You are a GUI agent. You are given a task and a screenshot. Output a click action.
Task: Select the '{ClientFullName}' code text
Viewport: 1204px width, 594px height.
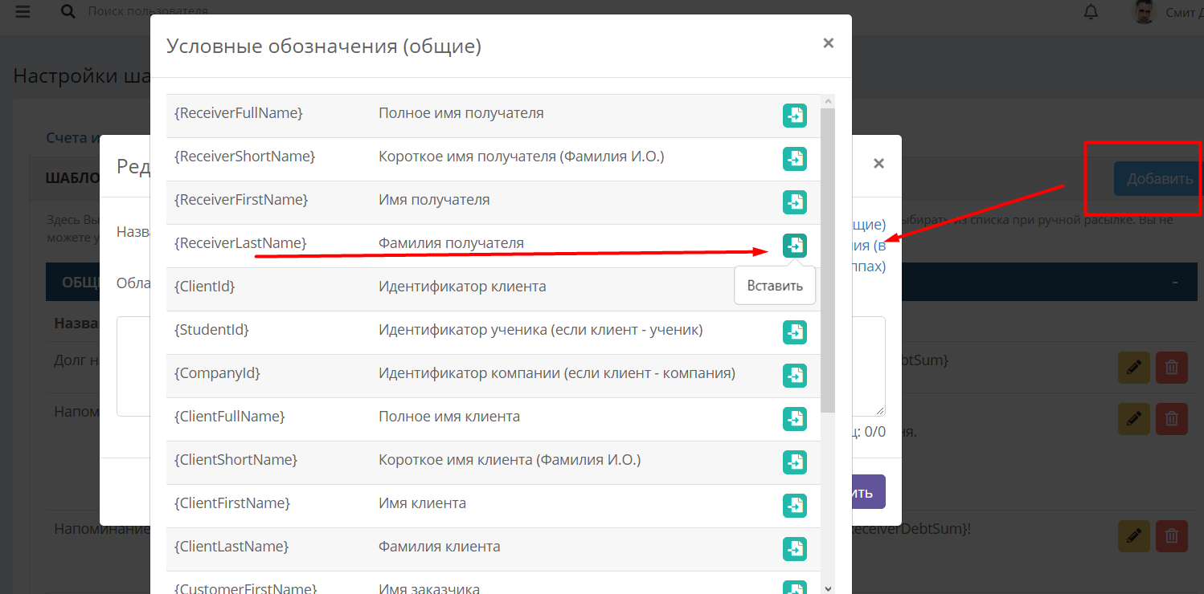tap(230, 417)
